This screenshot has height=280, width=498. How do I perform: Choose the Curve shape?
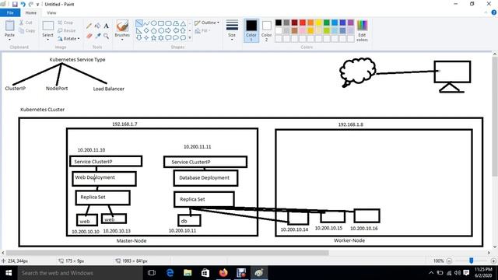[146, 23]
